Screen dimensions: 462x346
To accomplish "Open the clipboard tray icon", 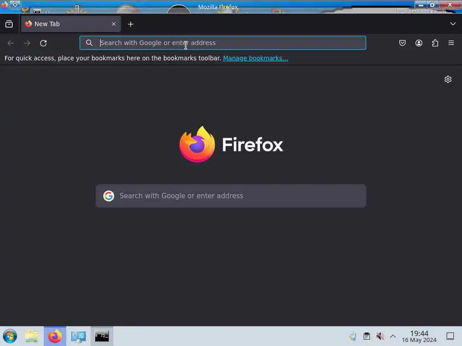I will point(366,336).
